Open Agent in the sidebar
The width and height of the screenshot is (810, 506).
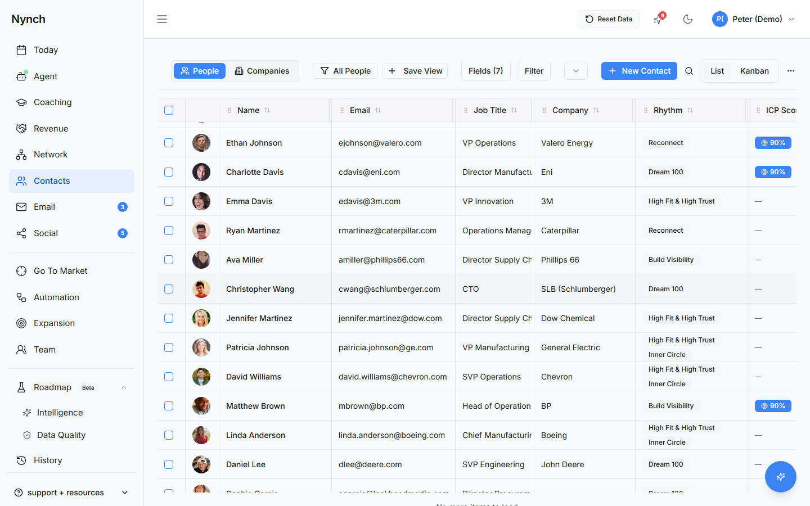(x=71, y=76)
